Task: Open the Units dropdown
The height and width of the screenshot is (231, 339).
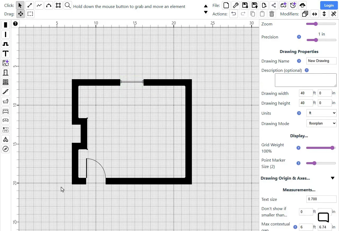Action: (321, 113)
